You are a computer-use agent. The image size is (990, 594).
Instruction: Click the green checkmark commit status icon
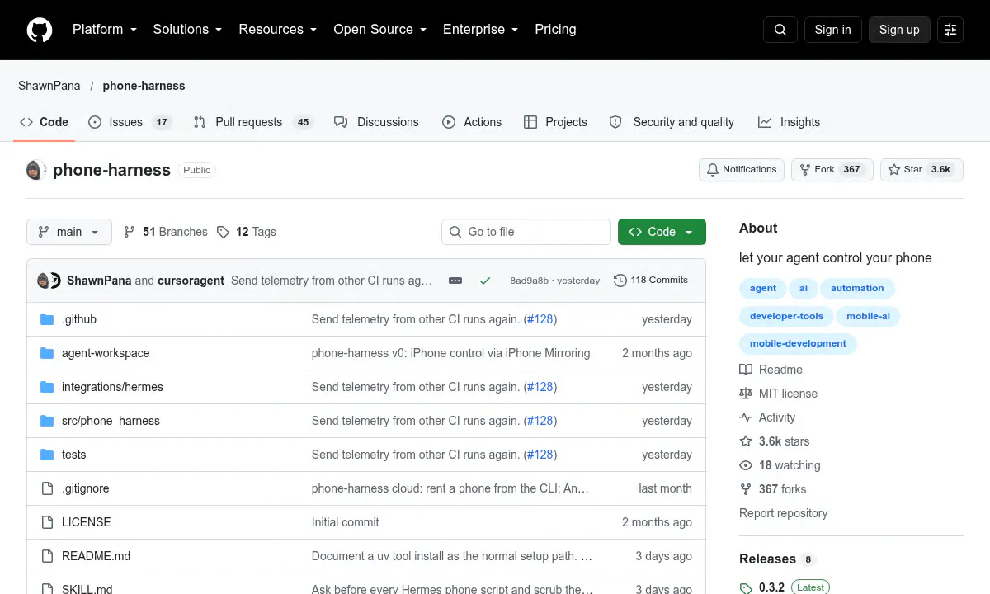tap(485, 280)
